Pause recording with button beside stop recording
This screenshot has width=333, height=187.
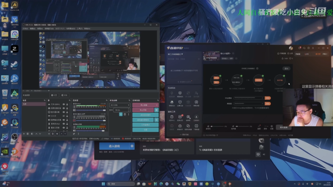pos(157,110)
